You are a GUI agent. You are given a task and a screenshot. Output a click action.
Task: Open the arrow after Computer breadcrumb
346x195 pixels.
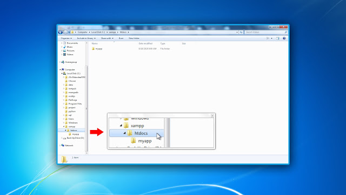click(x=89, y=32)
